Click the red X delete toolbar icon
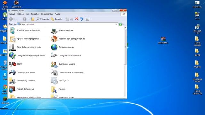Screen dimensions: 205x115 click(77, 19)
